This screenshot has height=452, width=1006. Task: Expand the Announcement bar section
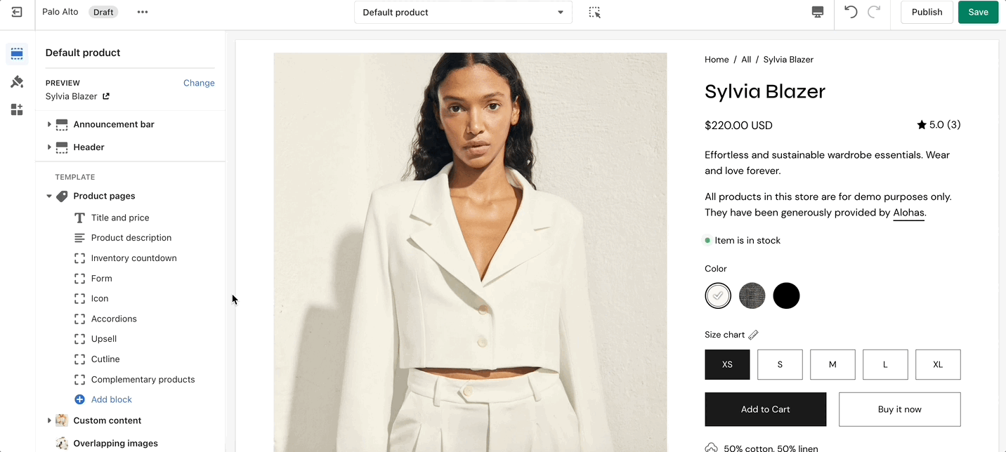(x=49, y=124)
